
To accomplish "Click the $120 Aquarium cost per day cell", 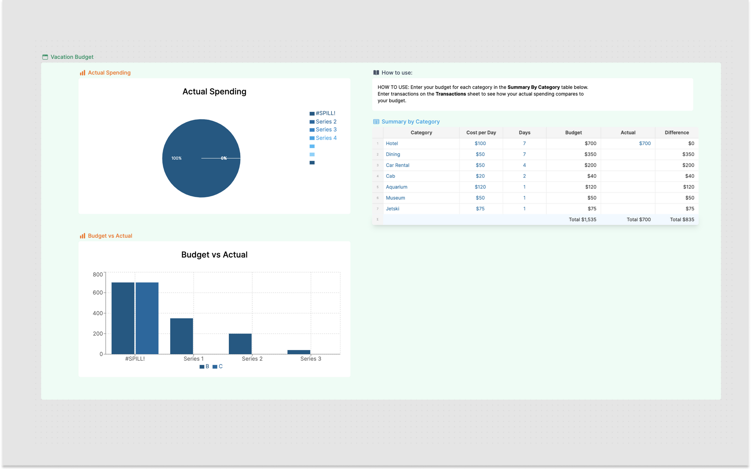I will 481,187.
